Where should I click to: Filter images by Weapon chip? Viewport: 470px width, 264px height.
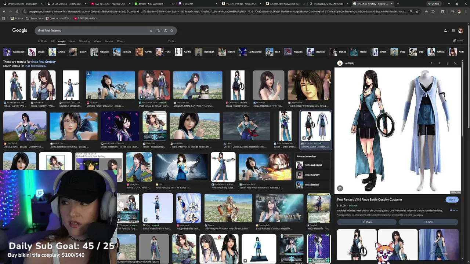point(294,52)
